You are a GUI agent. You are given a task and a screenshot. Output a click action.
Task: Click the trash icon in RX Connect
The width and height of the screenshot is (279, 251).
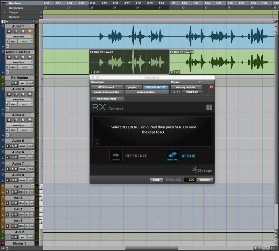tap(97, 141)
